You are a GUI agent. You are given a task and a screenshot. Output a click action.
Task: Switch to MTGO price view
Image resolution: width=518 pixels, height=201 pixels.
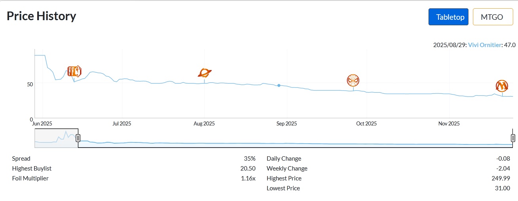tap(493, 17)
